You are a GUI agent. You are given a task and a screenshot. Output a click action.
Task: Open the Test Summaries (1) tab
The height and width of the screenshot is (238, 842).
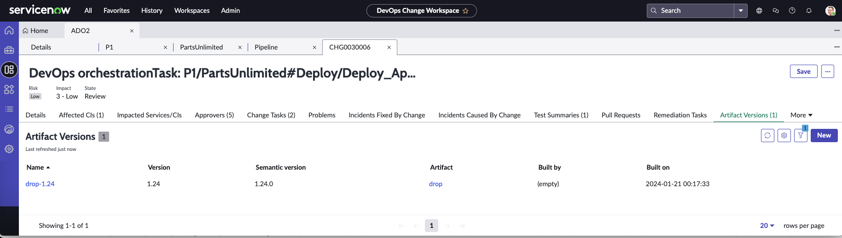(x=561, y=115)
